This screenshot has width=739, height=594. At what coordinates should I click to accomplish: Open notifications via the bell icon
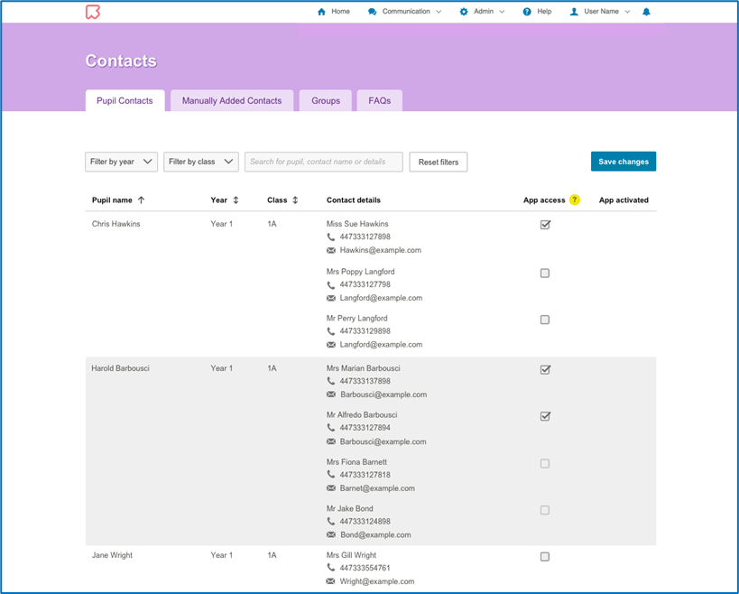(646, 12)
